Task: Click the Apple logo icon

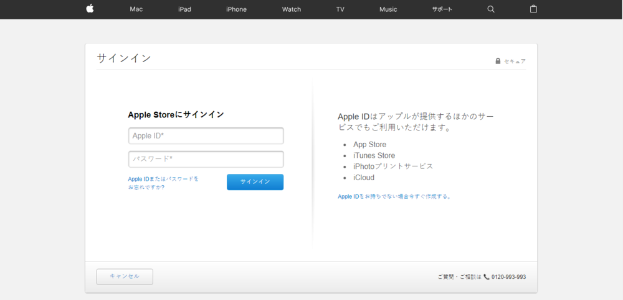Action: pos(90,9)
